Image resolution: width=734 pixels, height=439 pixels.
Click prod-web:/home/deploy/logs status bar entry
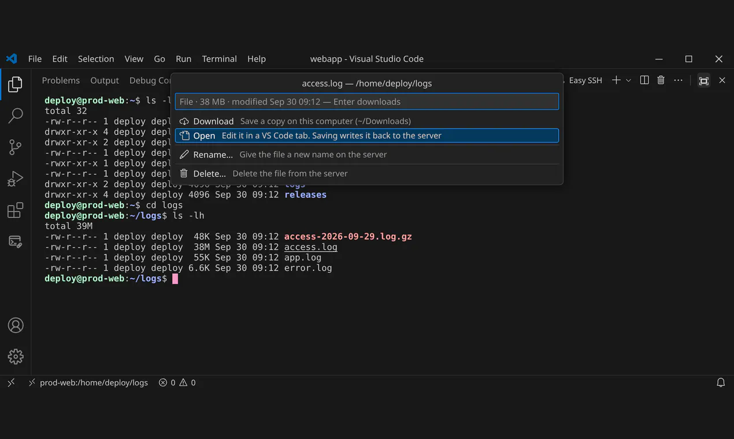(88, 382)
